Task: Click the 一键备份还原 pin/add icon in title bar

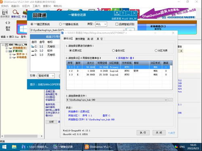Action: coord(117,13)
